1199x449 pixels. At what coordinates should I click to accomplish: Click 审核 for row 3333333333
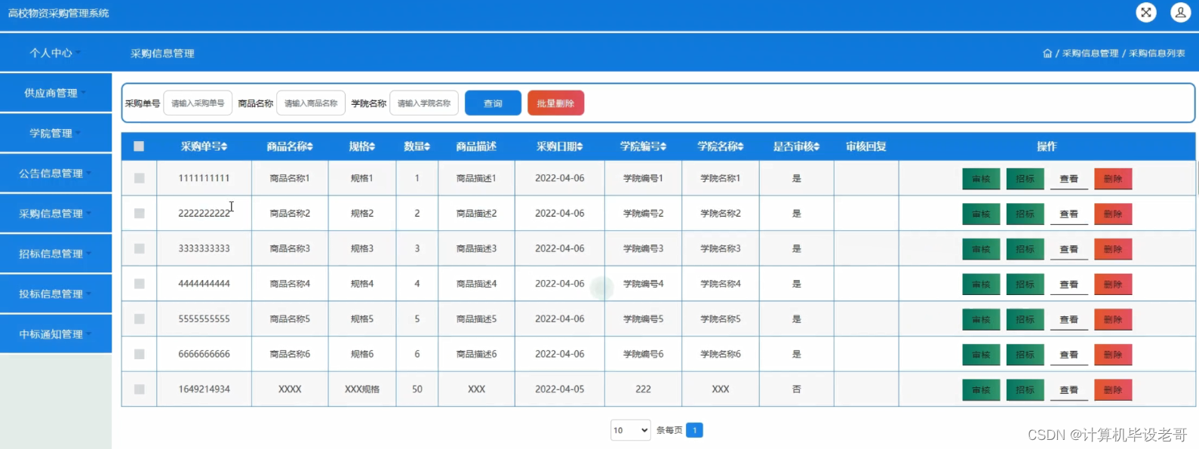pyautogui.click(x=981, y=249)
